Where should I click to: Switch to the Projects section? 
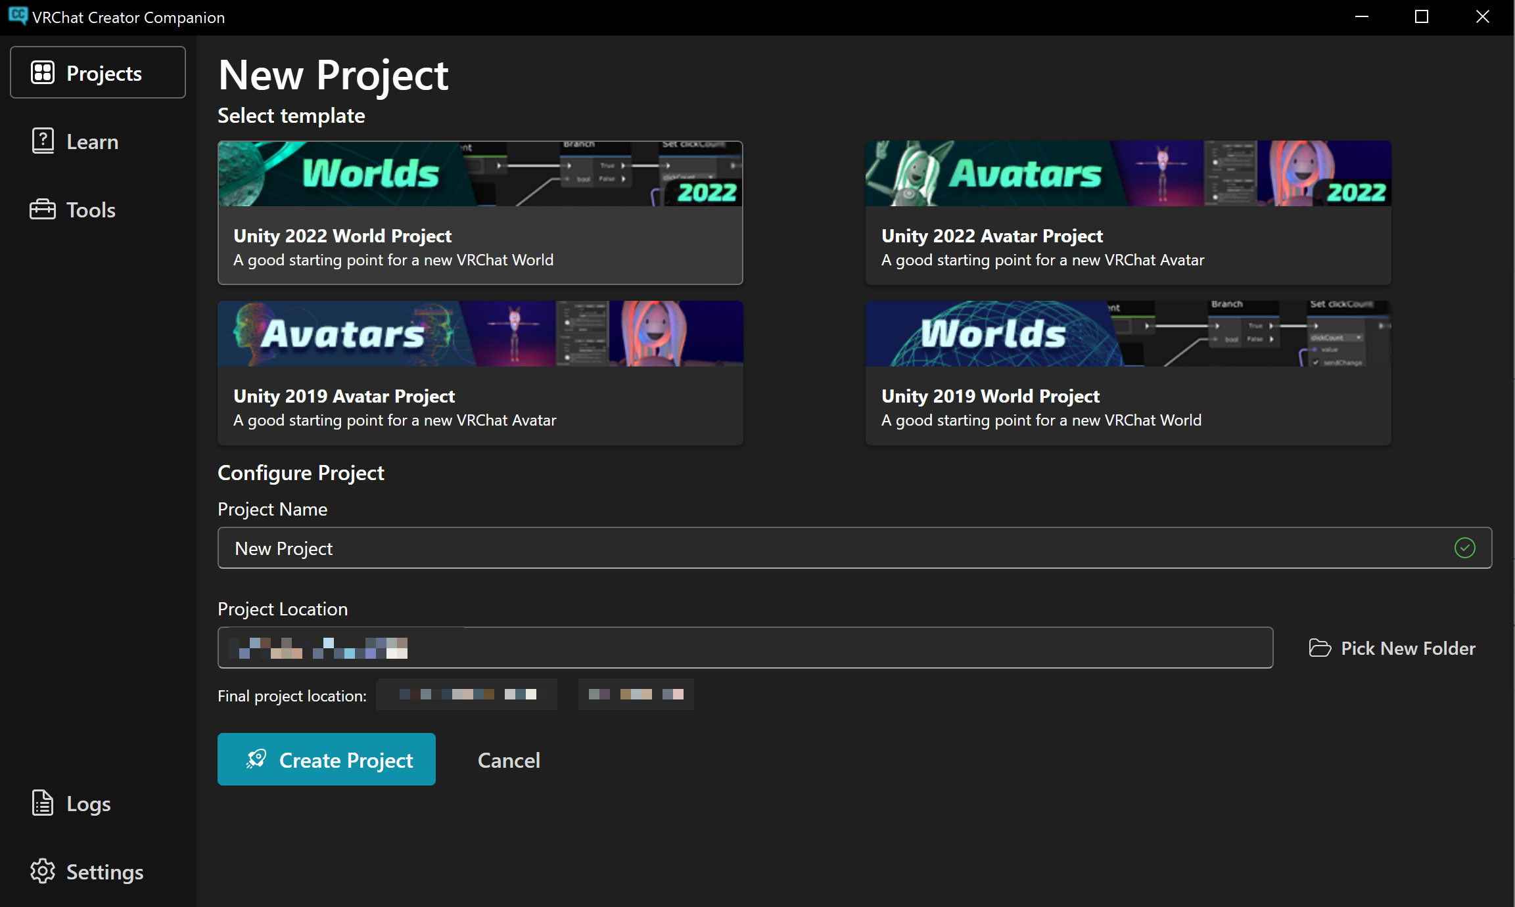click(x=97, y=73)
